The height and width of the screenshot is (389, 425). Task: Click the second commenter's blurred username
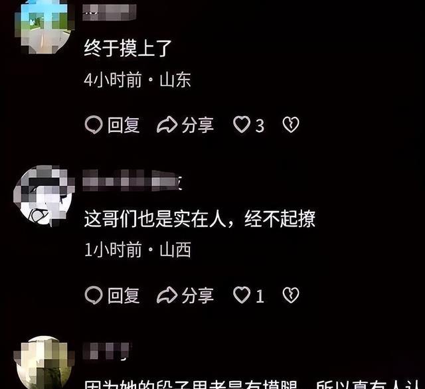coord(132,181)
